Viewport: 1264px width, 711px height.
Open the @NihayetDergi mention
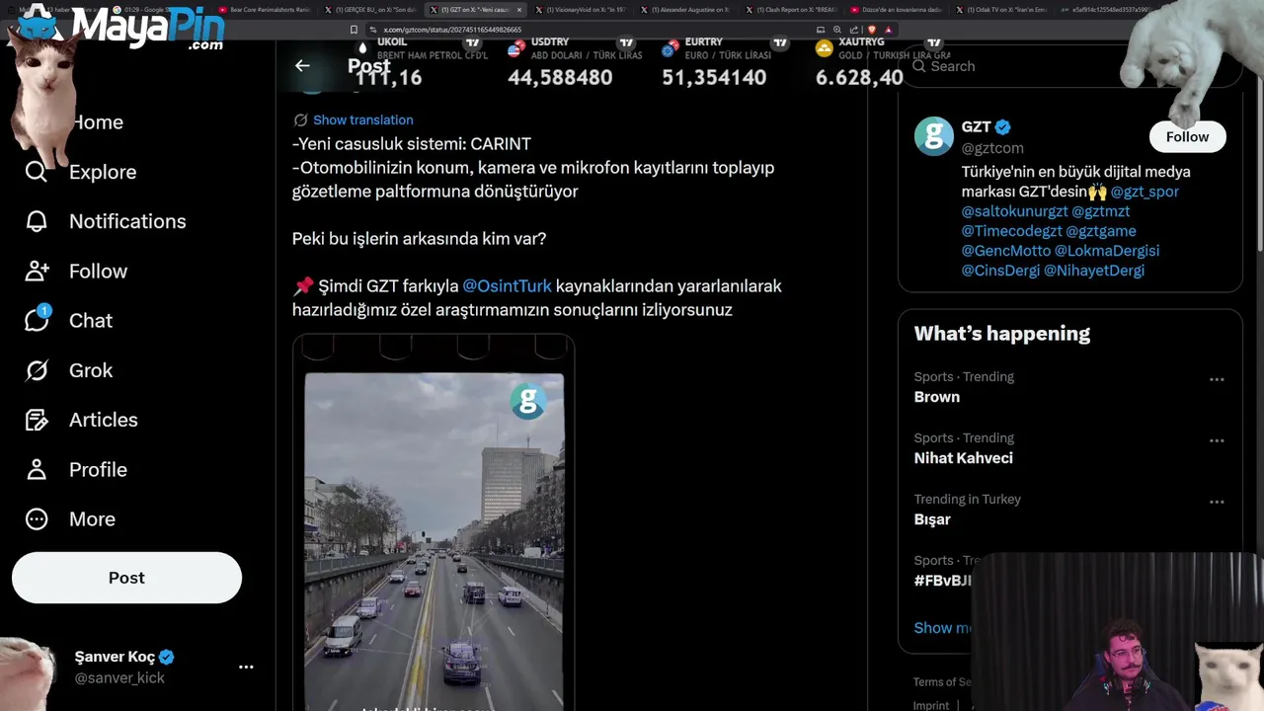[1094, 271]
